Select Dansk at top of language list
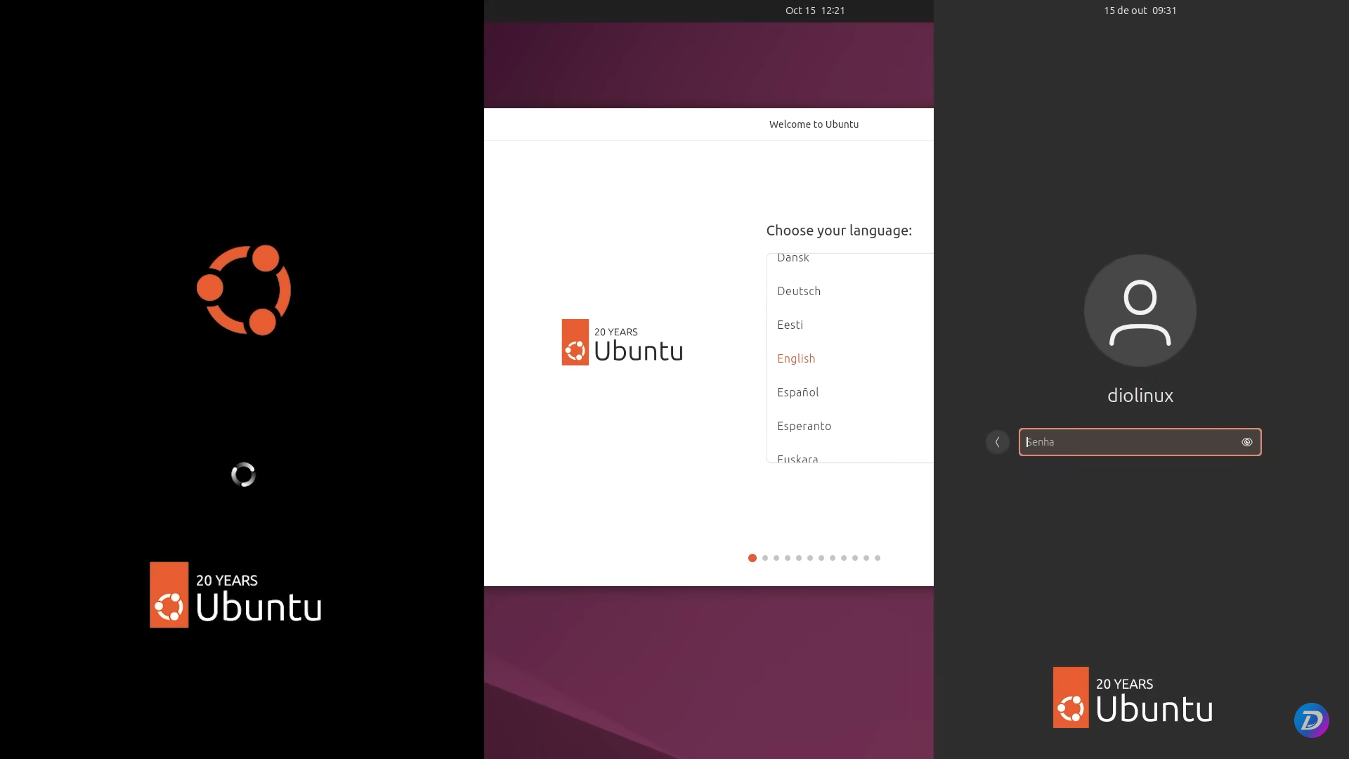 [x=793, y=258]
